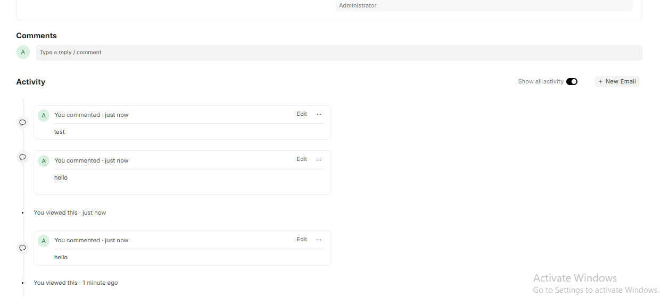Screen dimensions: 661x297
Task: Click comment bubble icon beside bottom 'hello' comment
Action: 22,248
